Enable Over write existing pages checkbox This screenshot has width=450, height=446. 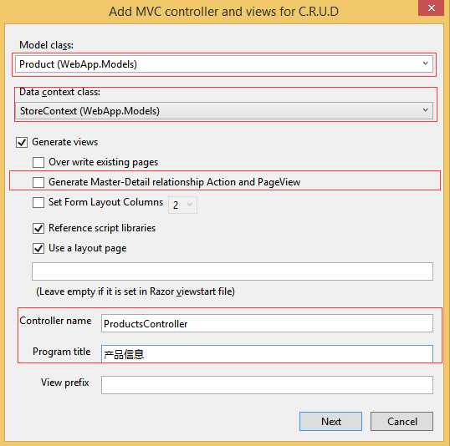tap(38, 162)
